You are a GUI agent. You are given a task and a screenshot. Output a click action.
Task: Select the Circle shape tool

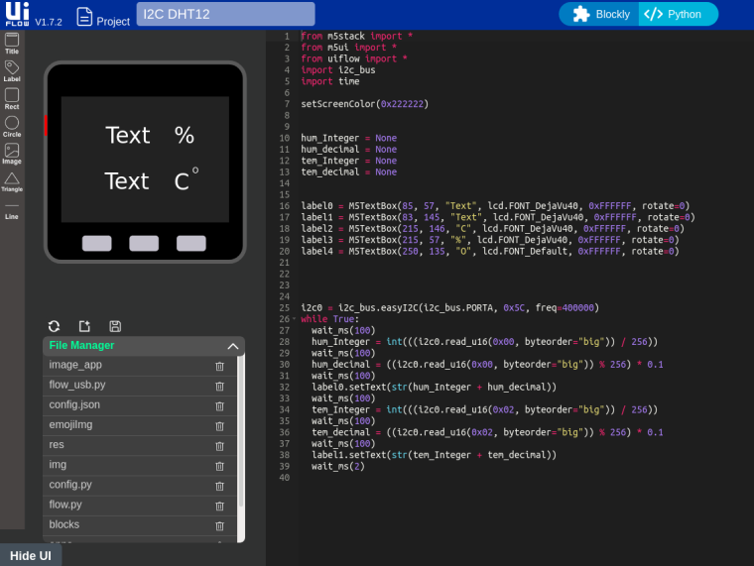click(x=12, y=126)
